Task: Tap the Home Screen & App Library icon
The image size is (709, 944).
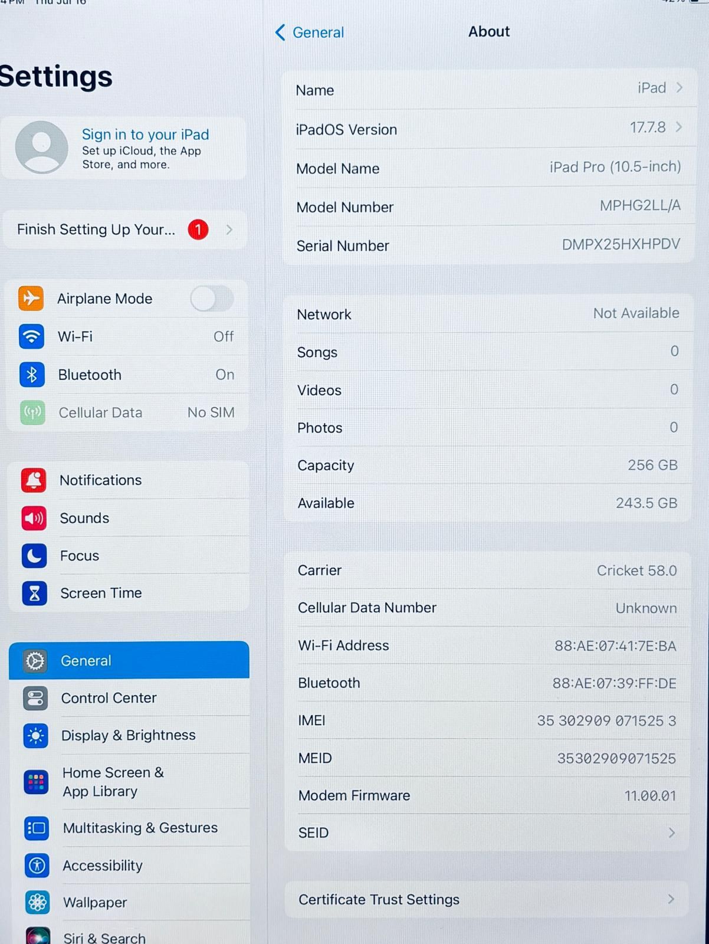Action: (37, 782)
